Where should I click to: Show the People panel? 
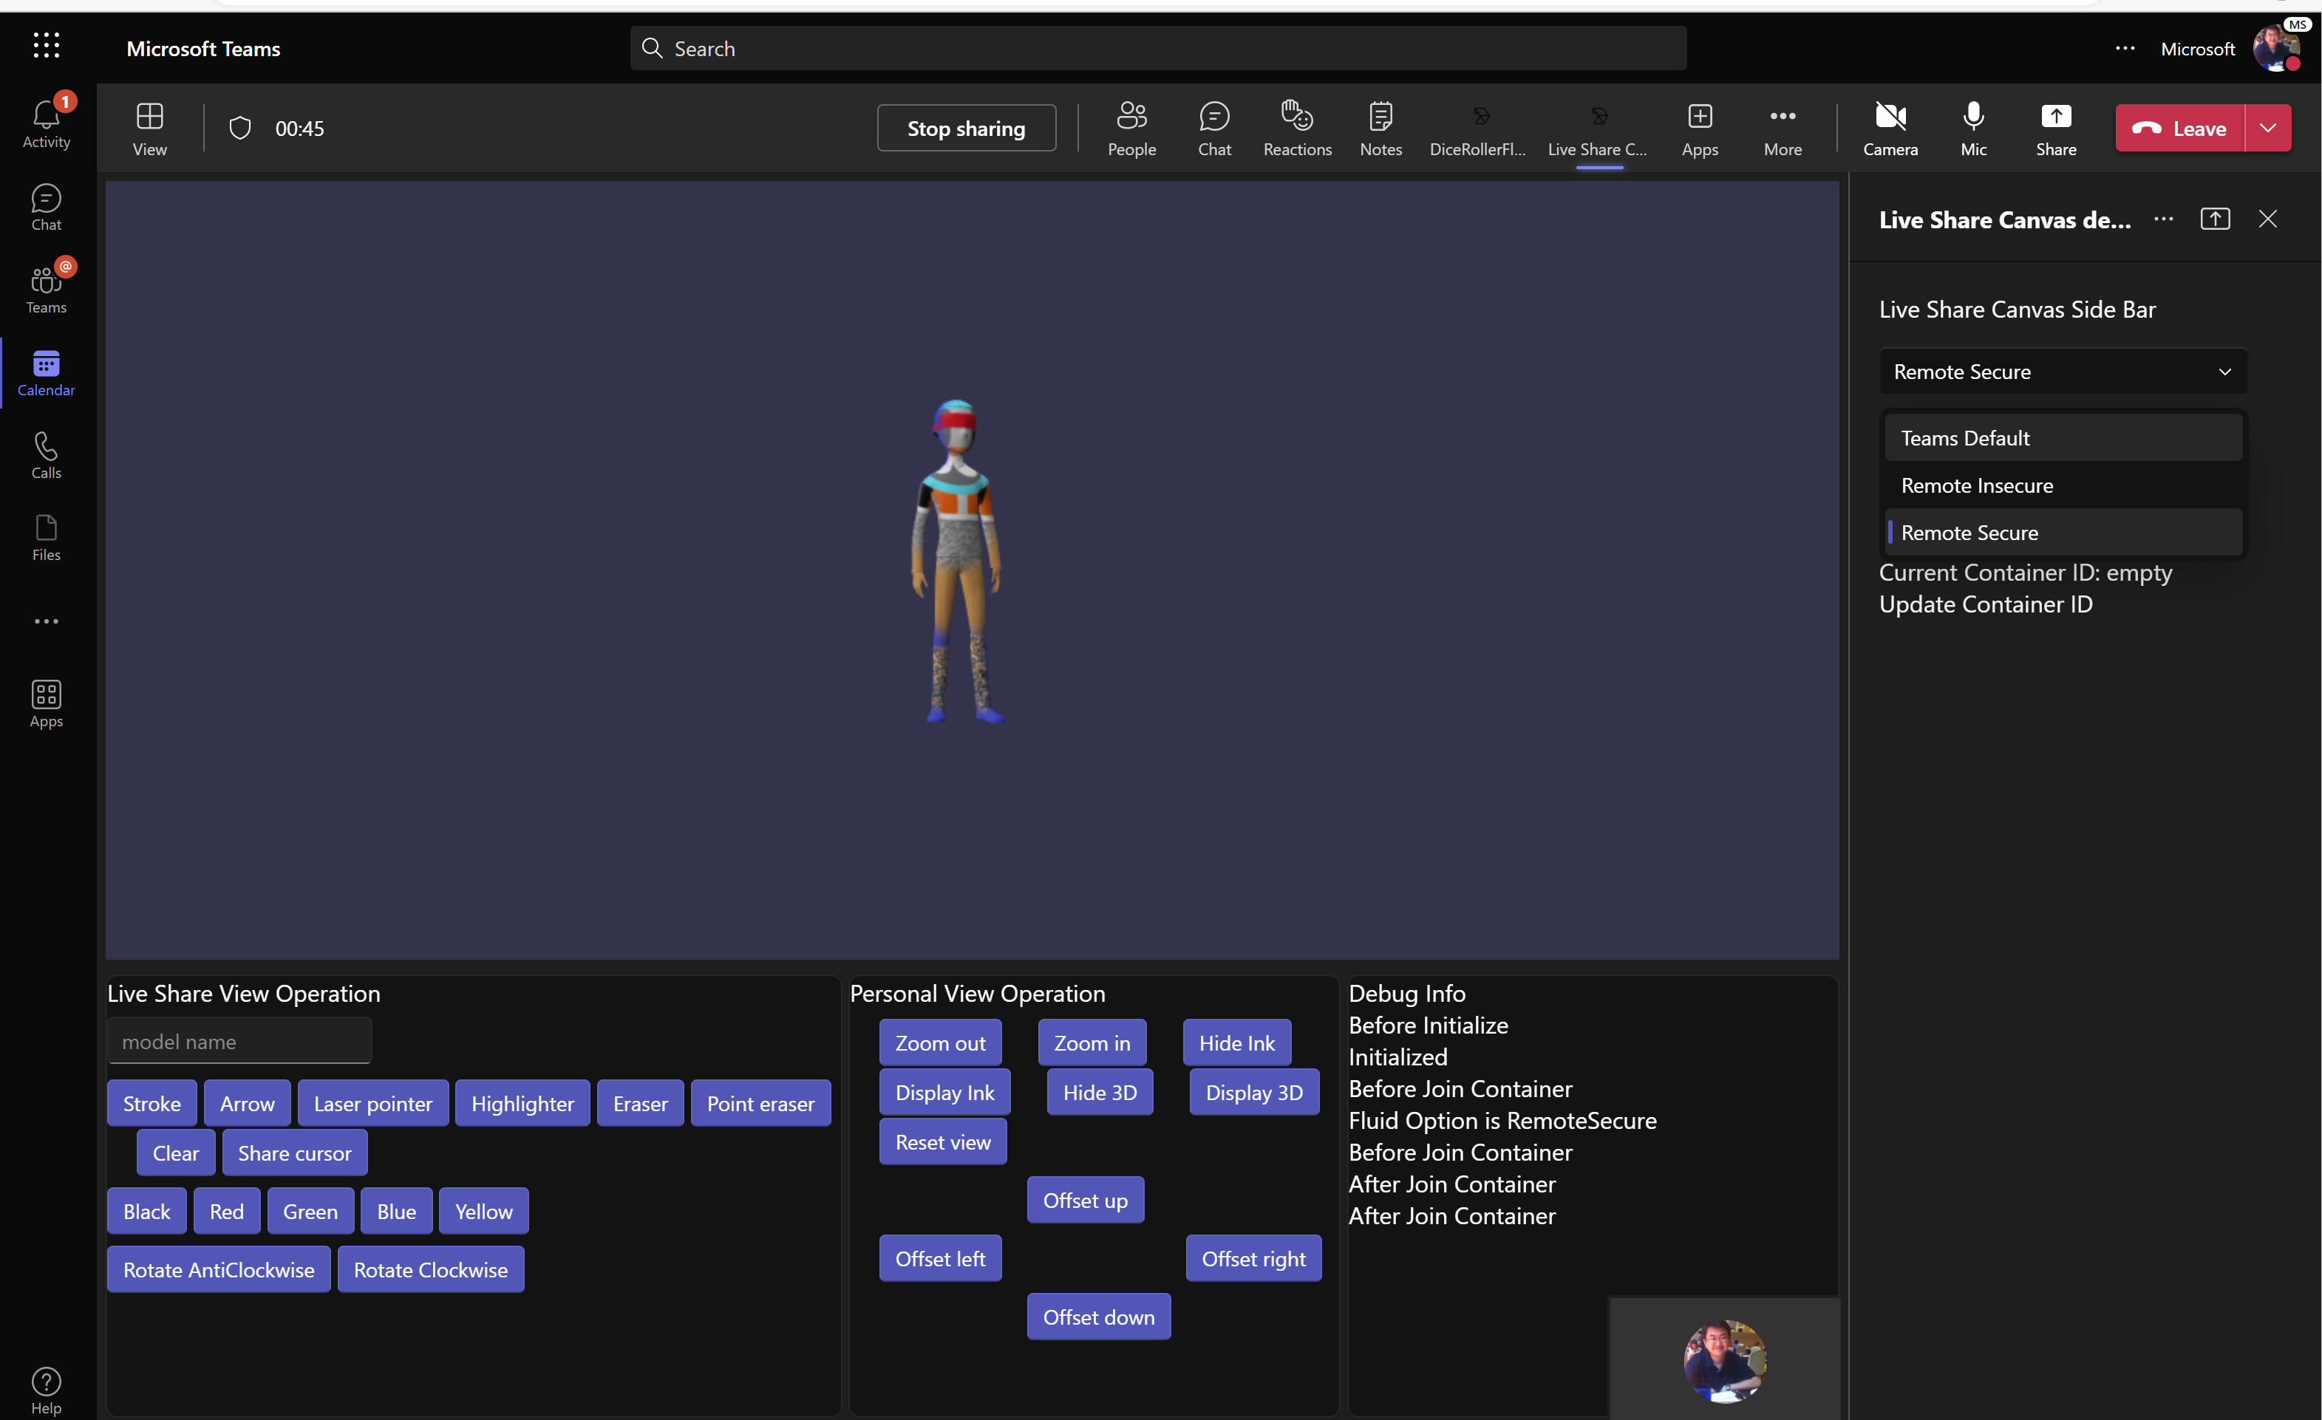[x=1131, y=129]
